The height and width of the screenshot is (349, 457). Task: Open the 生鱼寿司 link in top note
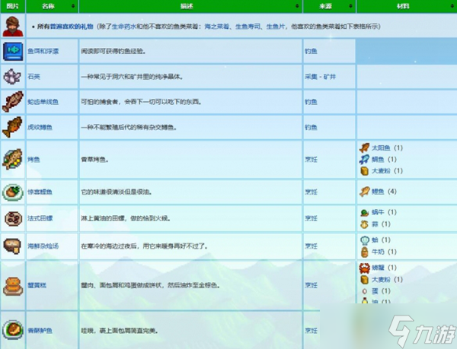click(x=248, y=27)
